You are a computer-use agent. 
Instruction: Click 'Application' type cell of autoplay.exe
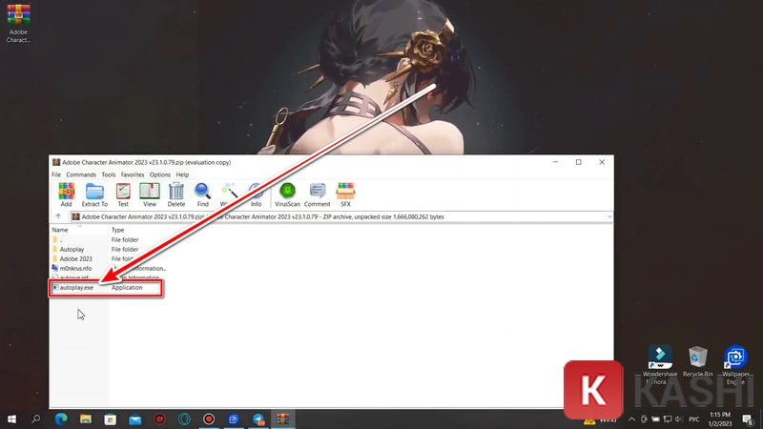[127, 288]
